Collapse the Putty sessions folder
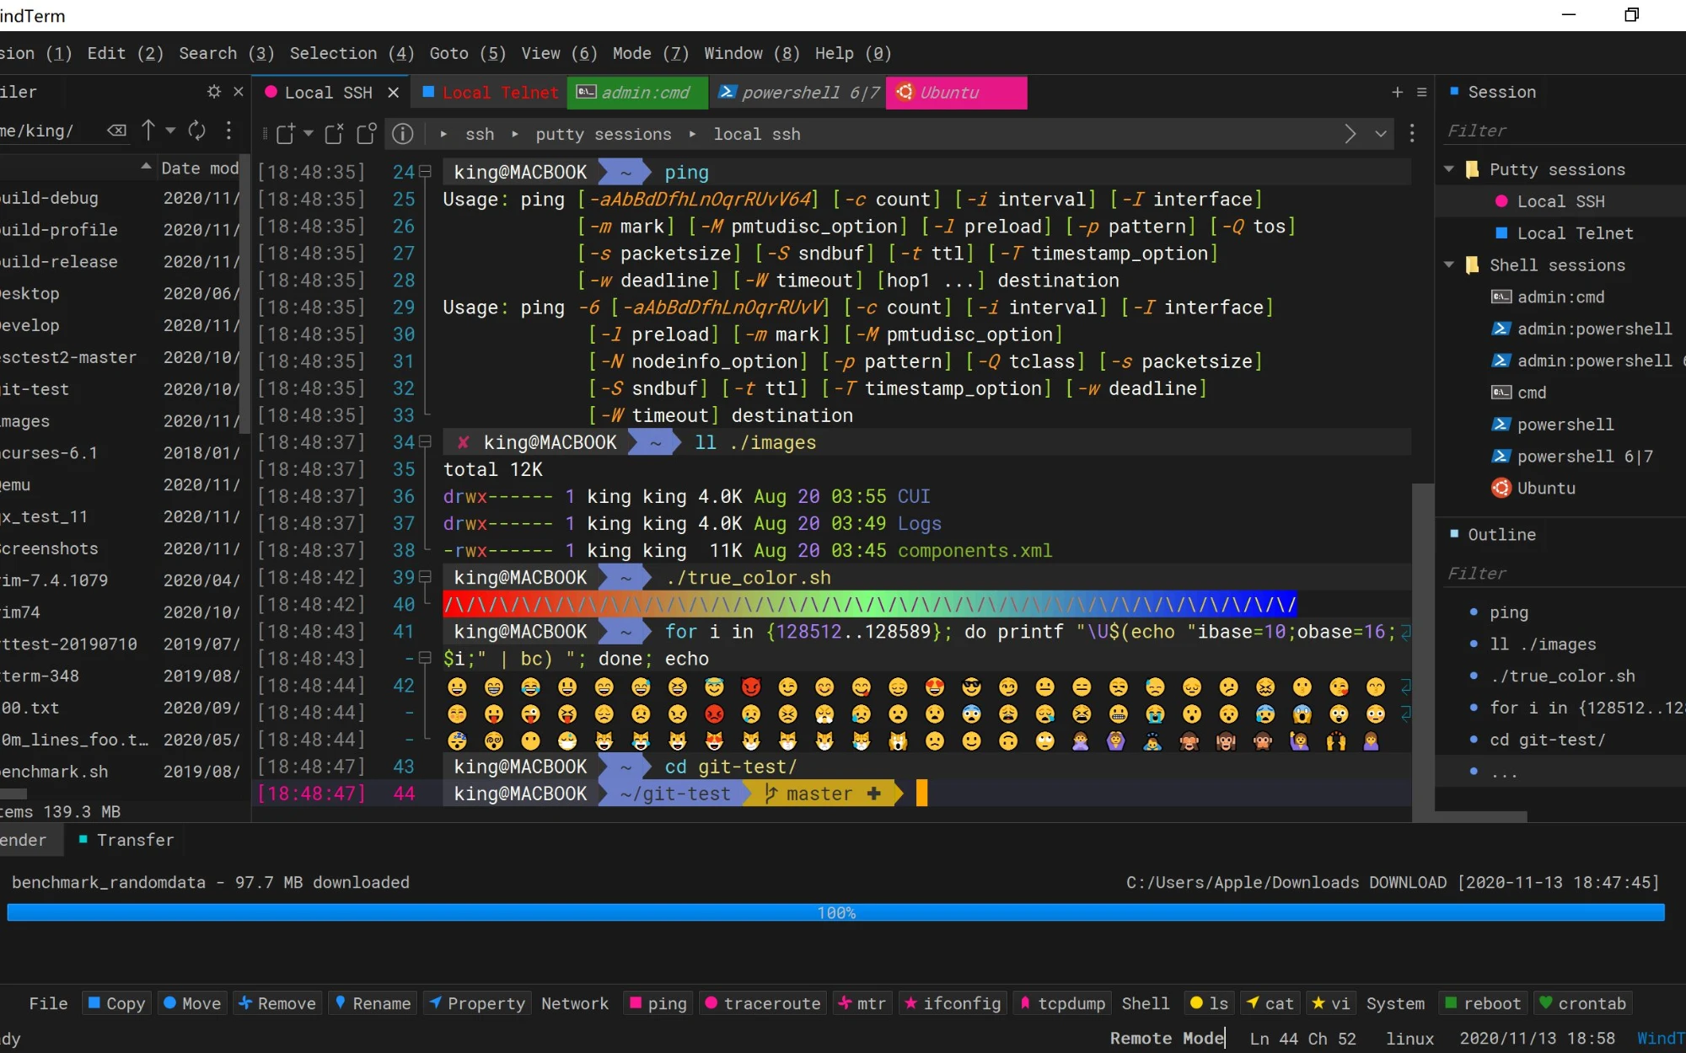 (1449, 169)
